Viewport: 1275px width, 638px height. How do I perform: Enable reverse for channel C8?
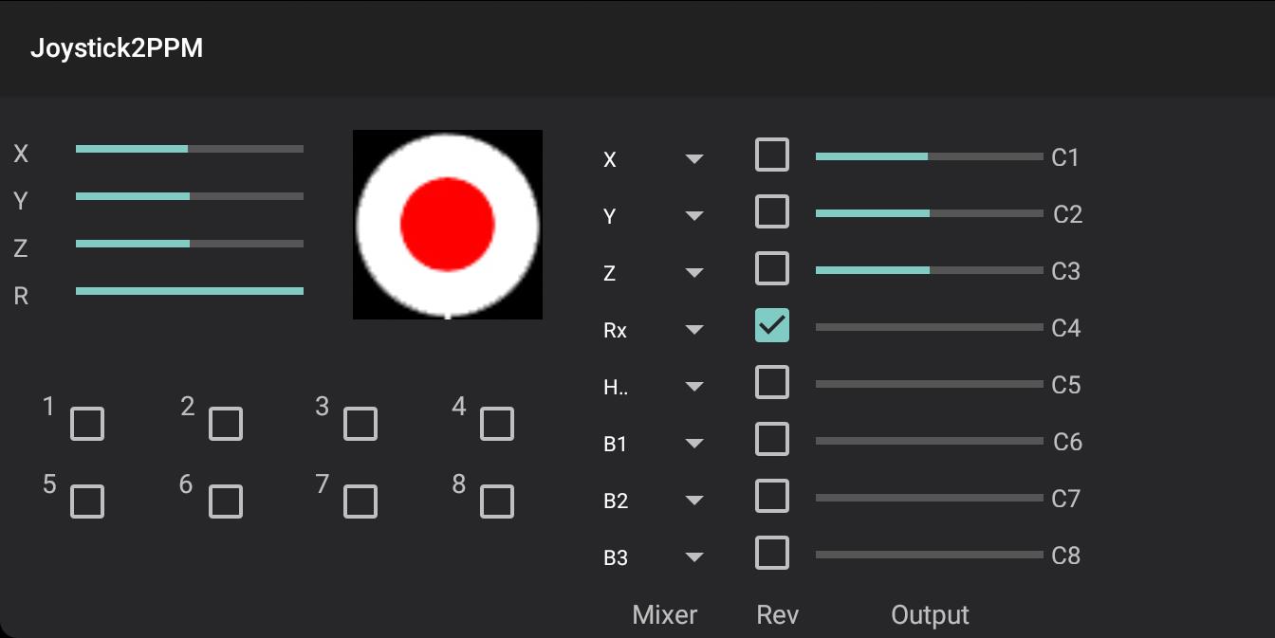(772, 553)
